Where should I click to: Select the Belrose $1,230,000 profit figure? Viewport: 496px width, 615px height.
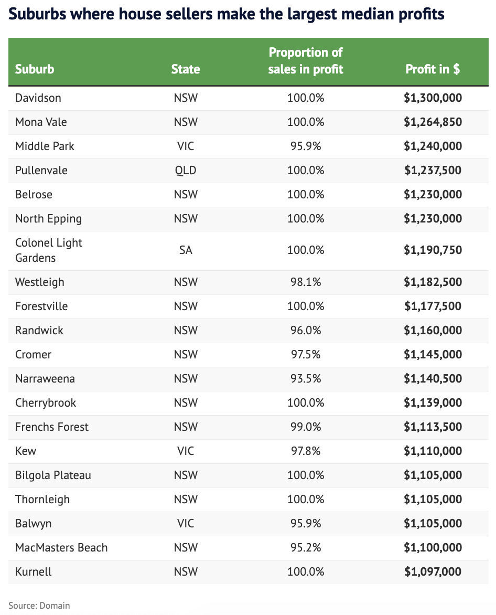[433, 194]
